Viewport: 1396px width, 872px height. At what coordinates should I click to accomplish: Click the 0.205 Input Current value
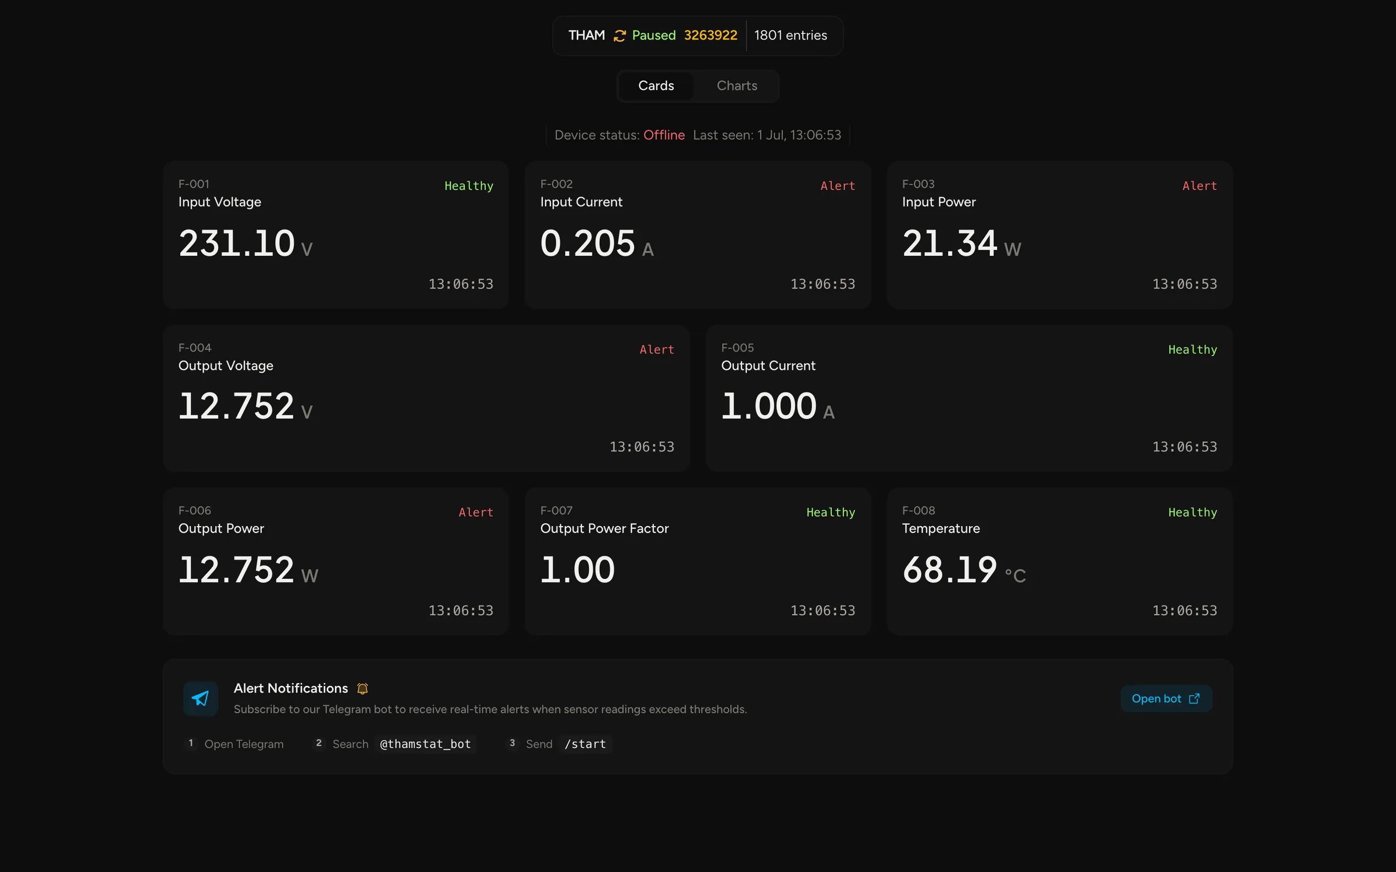(x=587, y=243)
